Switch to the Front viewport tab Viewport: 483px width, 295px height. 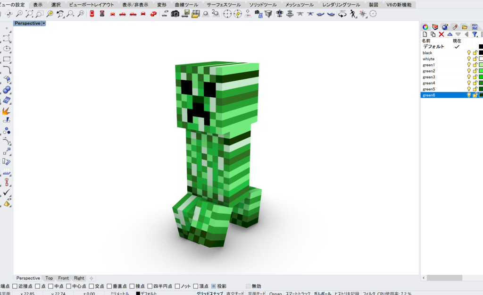[64, 278]
